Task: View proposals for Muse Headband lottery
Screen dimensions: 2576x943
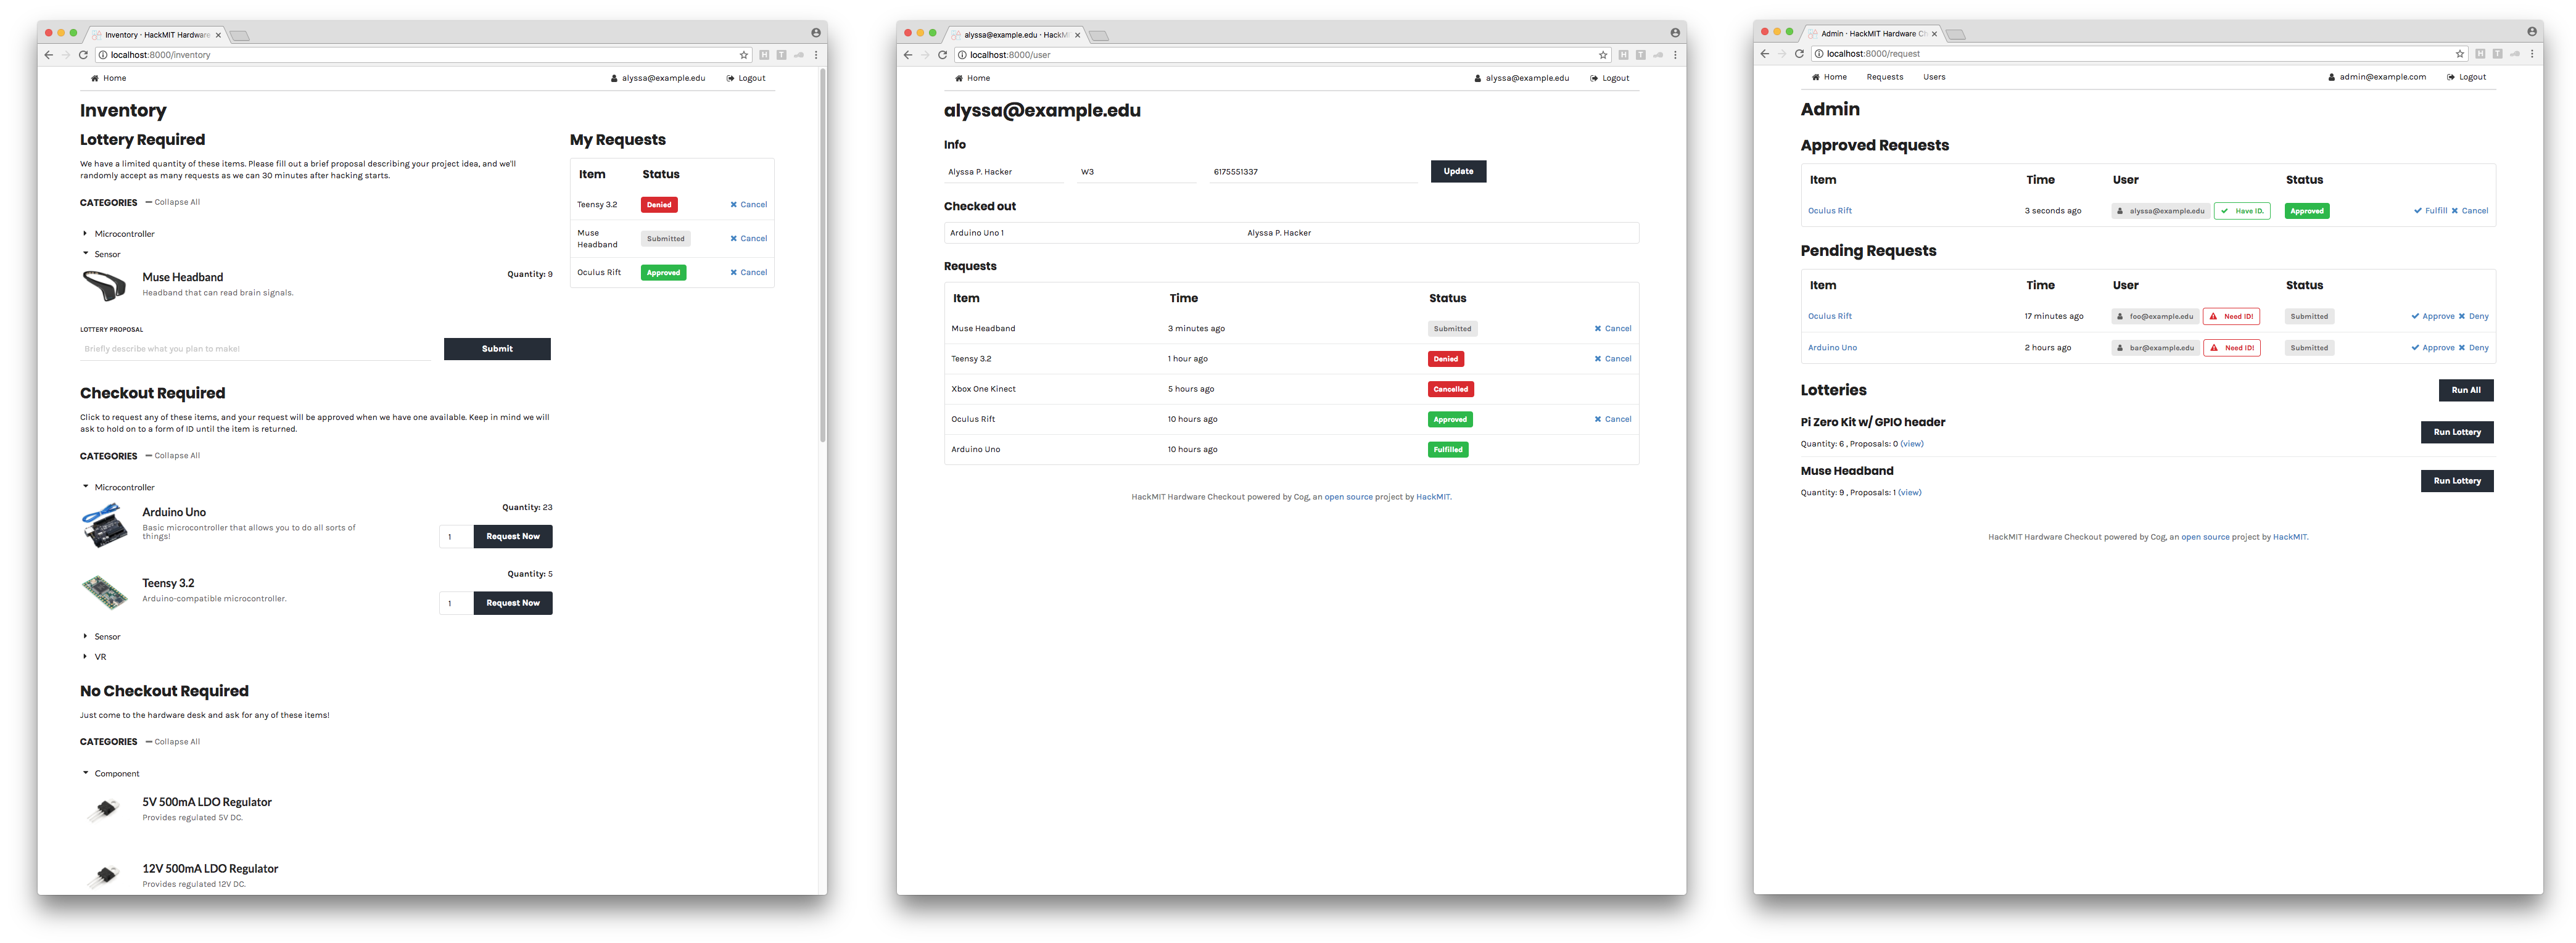Action: [1909, 493]
